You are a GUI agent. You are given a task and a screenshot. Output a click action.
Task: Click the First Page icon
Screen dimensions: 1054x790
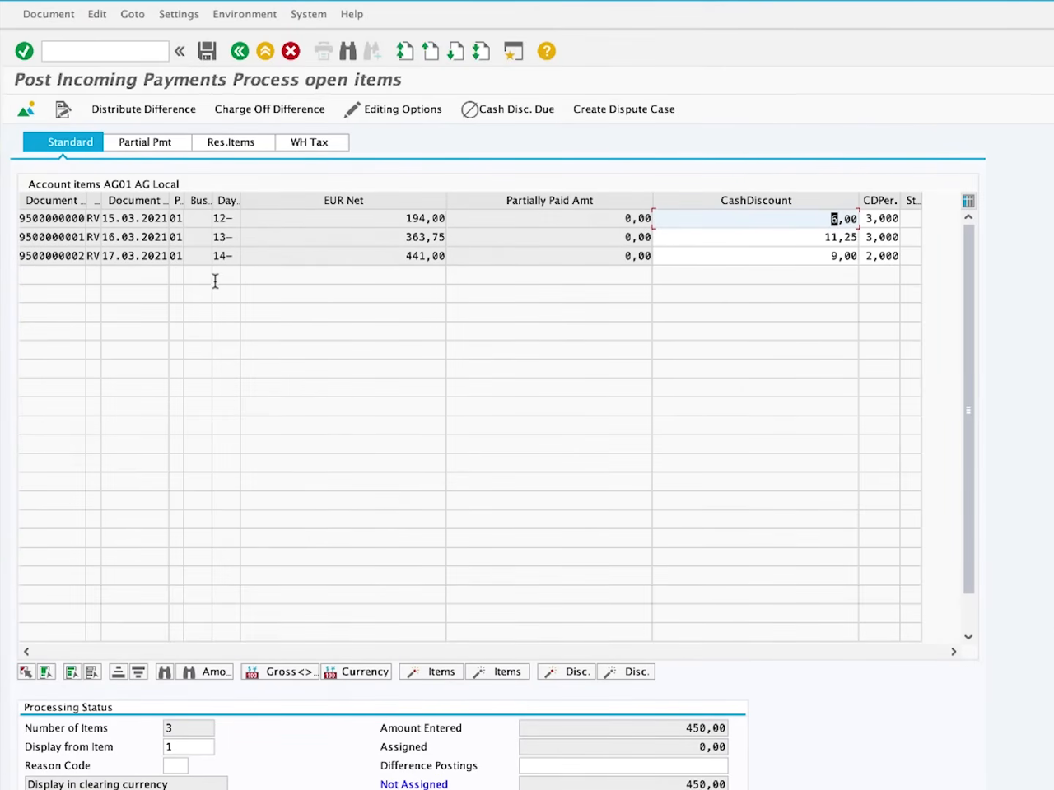404,51
